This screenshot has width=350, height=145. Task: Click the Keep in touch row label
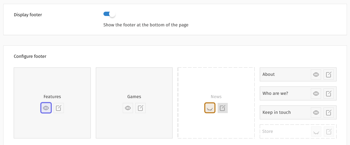pos(277,113)
